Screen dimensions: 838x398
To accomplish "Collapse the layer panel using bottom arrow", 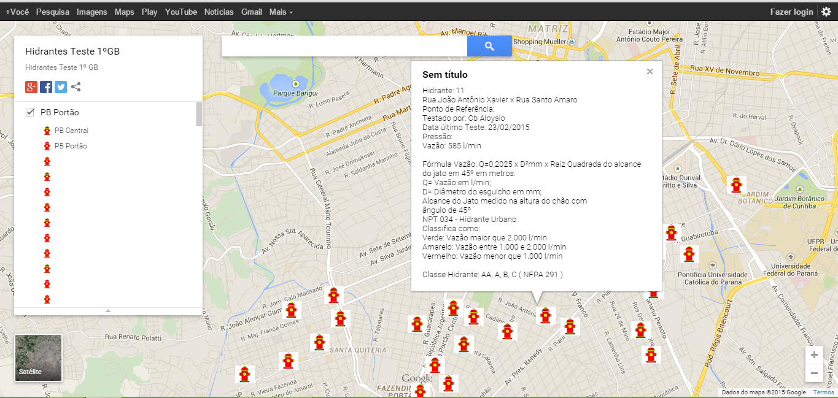I will (108, 311).
